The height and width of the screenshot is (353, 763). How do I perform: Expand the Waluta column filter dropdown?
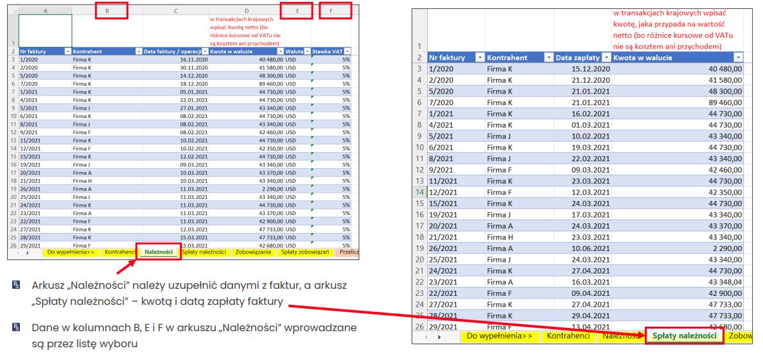coord(307,51)
